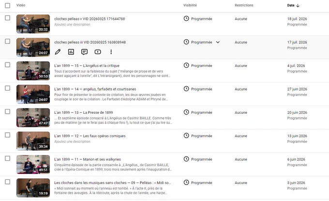The width and height of the screenshot is (329, 201).
Task: Click the Date sort arrow icon
Action: (x=298, y=5)
